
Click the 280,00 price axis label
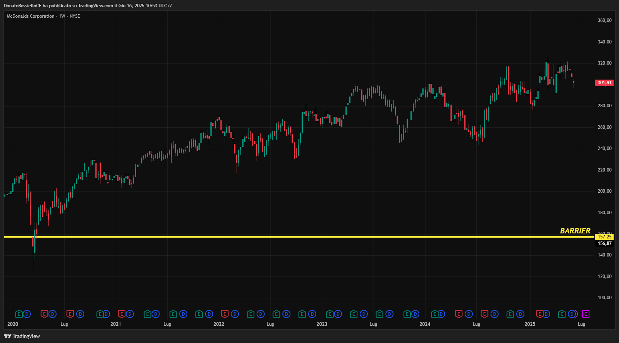coord(605,106)
